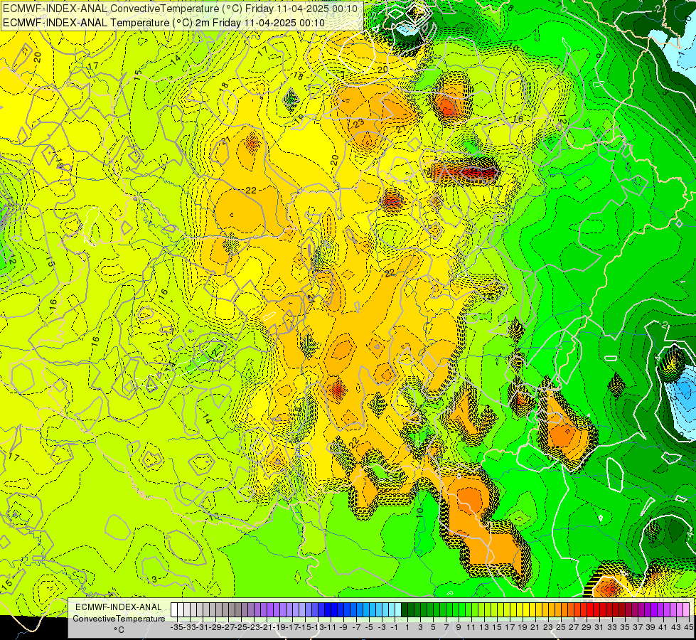This screenshot has width=696, height=640.
Task: Click the ConvectiveTemperature legend label
Action: [119, 619]
